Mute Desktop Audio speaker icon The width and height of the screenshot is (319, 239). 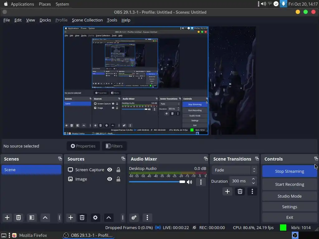189,182
